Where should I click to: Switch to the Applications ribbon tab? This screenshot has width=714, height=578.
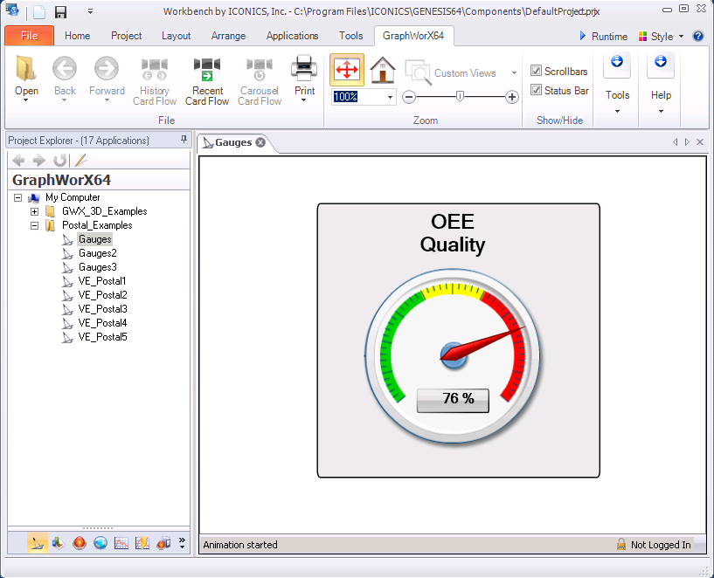point(292,36)
